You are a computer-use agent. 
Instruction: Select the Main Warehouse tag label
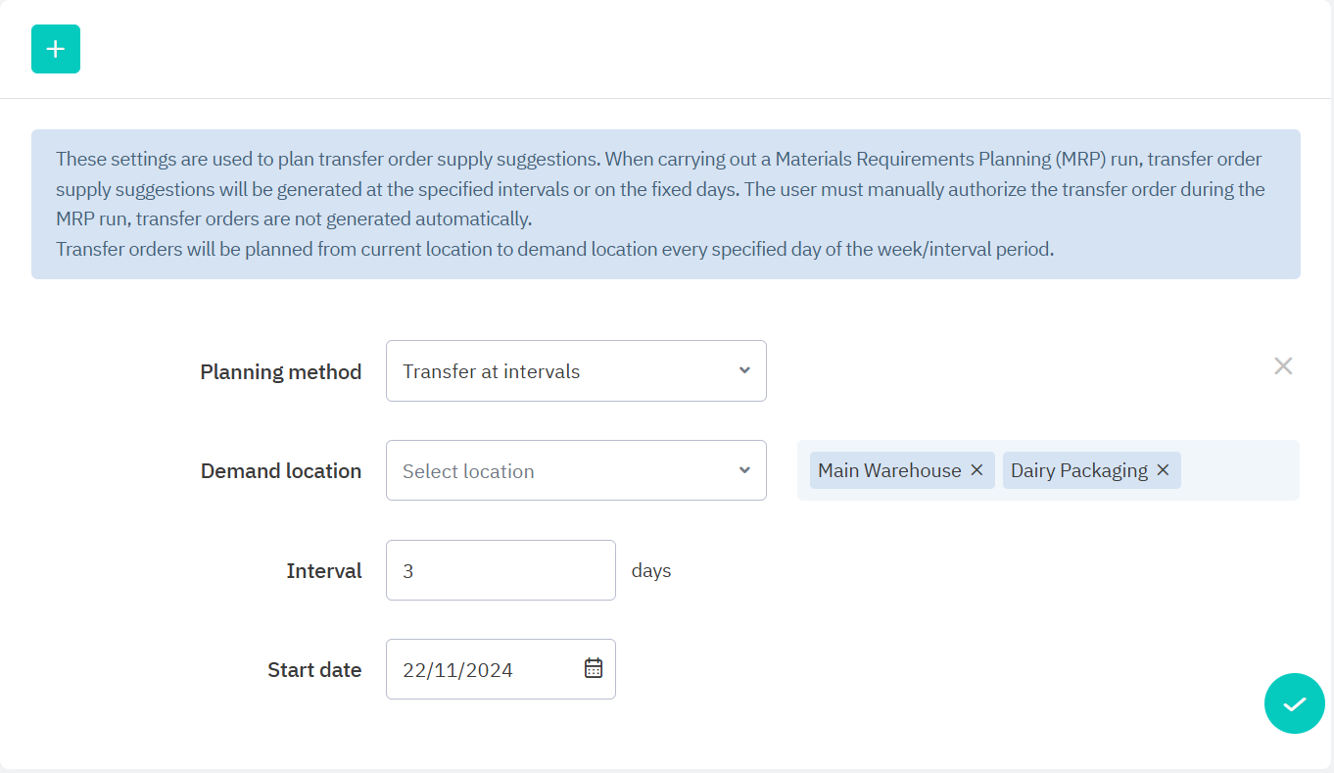[889, 470]
